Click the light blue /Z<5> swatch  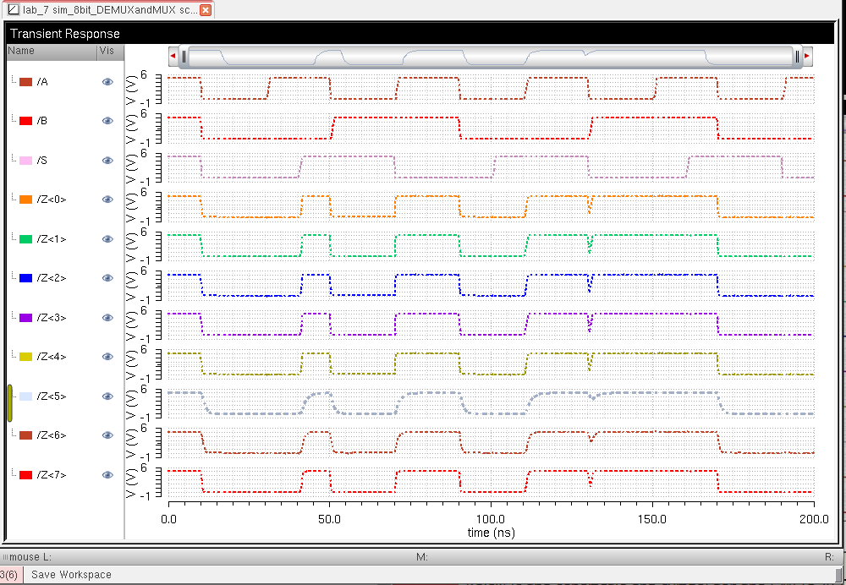tap(25, 396)
